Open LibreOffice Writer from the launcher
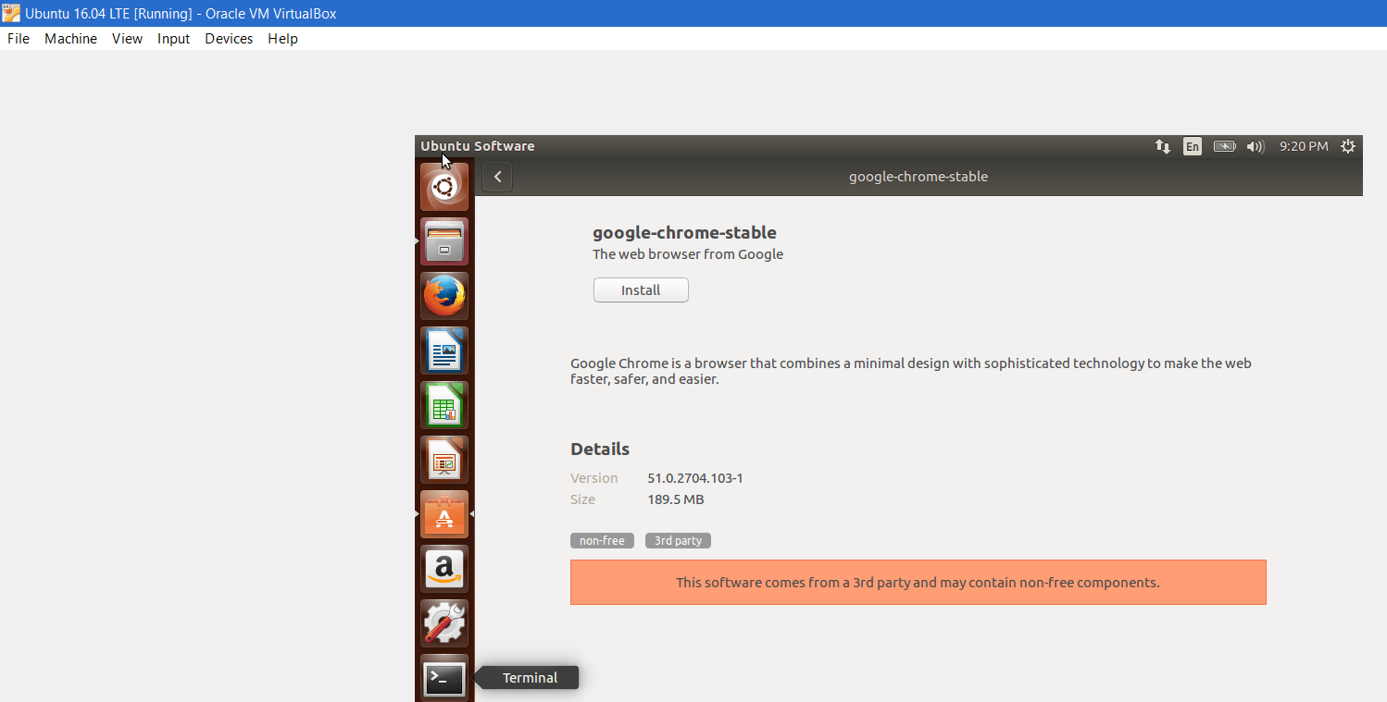Image resolution: width=1387 pixels, height=702 pixels. (444, 351)
